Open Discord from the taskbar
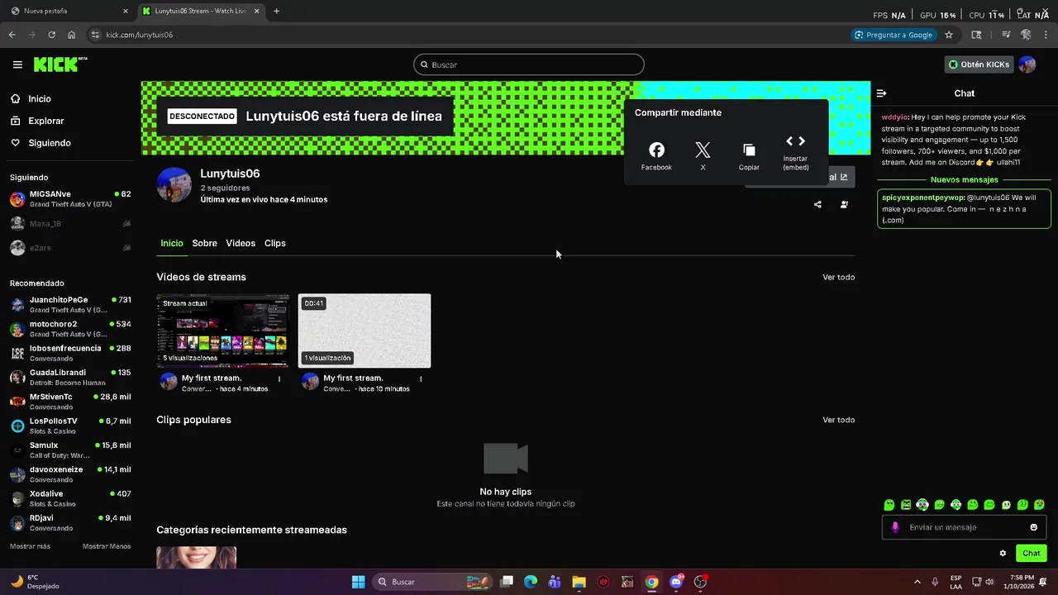This screenshot has width=1058, height=595. [x=676, y=582]
